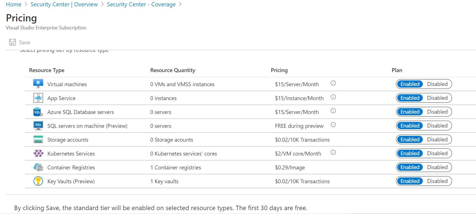
Task: Click the Virtual machines resource icon
Action: point(38,84)
